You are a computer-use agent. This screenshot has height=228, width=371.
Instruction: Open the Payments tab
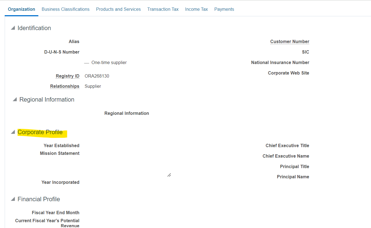click(224, 9)
